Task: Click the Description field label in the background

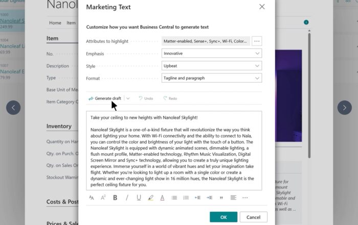Action: 57,66
